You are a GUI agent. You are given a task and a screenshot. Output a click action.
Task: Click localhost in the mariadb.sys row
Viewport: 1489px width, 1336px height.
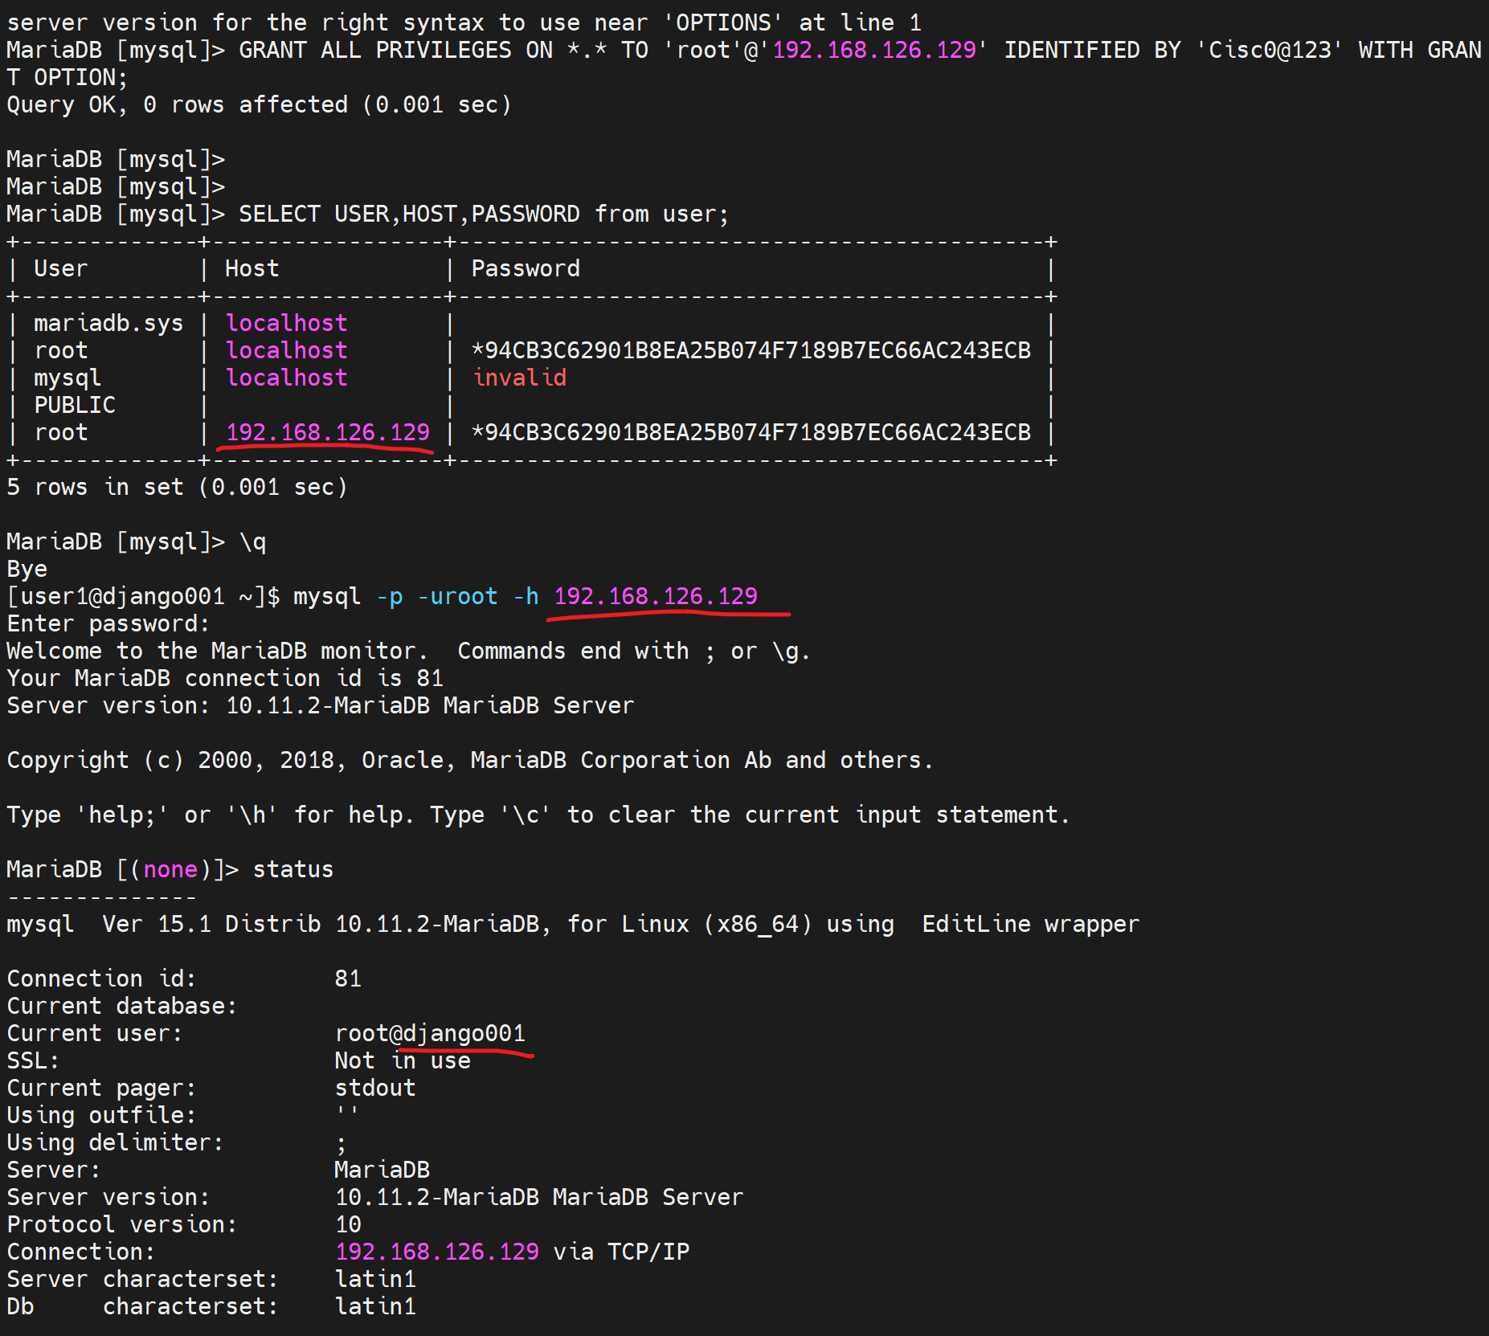286,323
